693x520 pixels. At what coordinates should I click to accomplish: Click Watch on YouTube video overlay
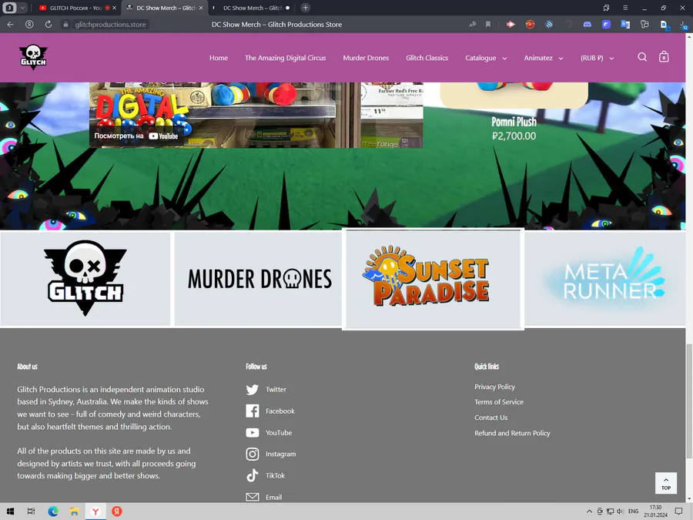click(136, 136)
